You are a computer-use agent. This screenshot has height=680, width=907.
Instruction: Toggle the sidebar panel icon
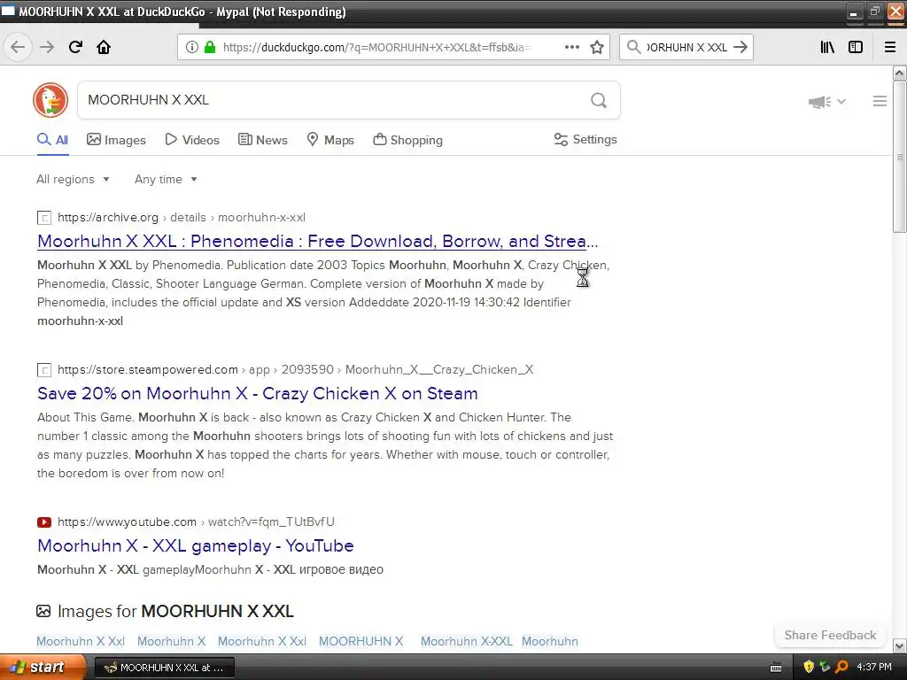[x=856, y=47]
